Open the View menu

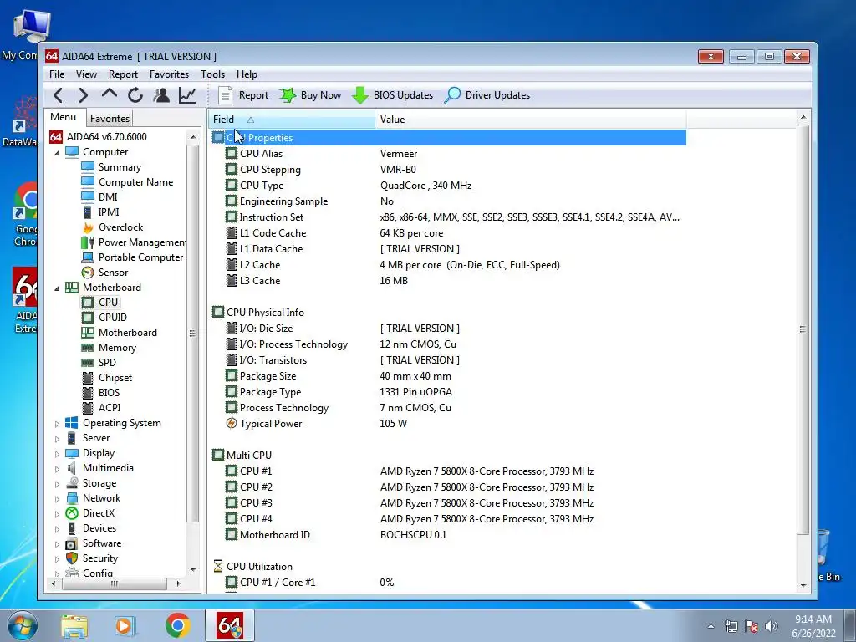point(86,74)
